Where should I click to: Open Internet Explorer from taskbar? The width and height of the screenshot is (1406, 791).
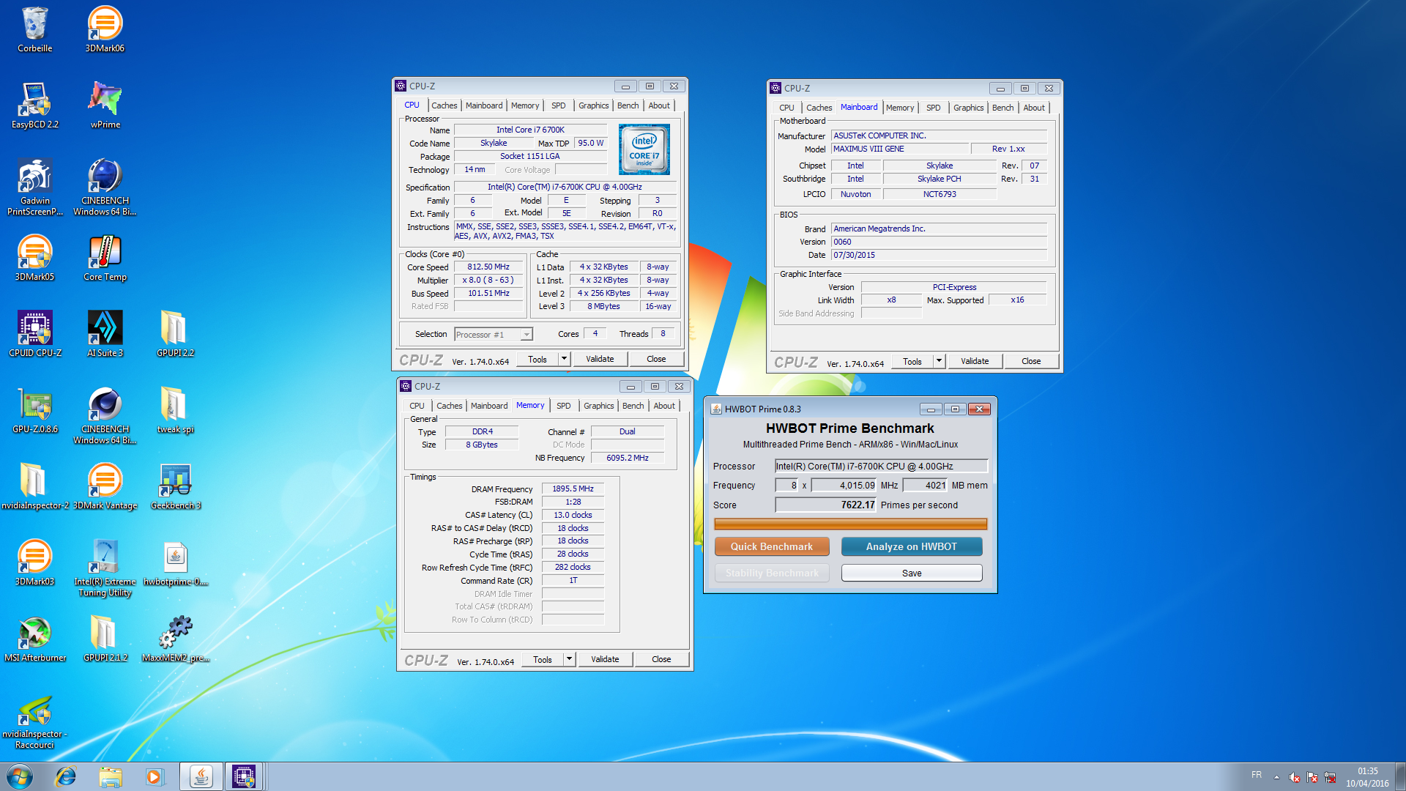[66, 776]
